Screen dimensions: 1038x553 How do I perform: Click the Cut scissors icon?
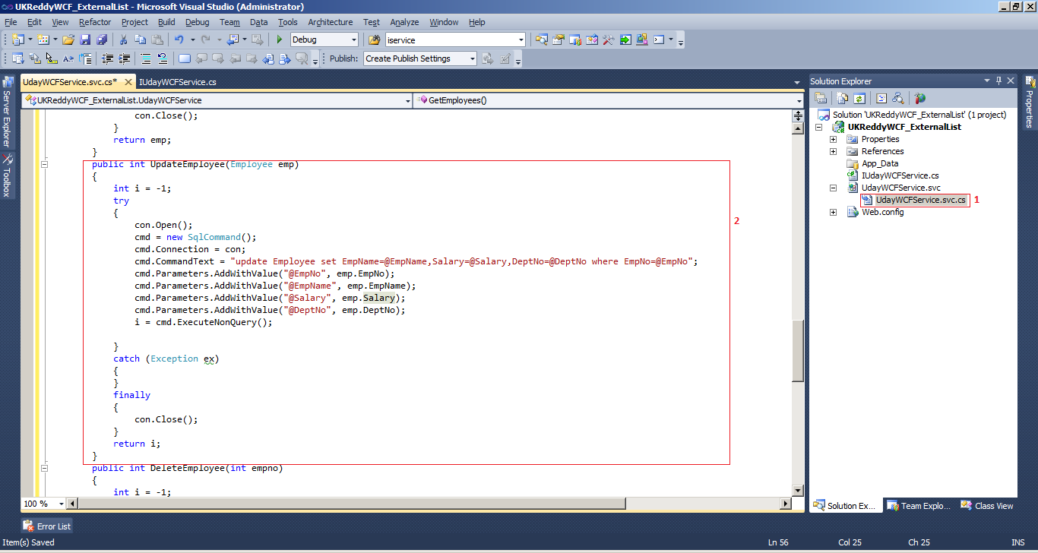123,39
